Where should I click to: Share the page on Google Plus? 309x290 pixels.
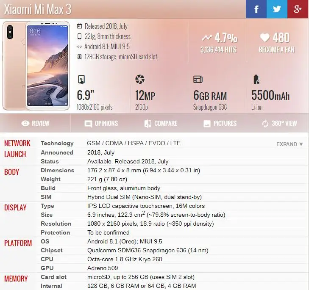click(x=298, y=9)
